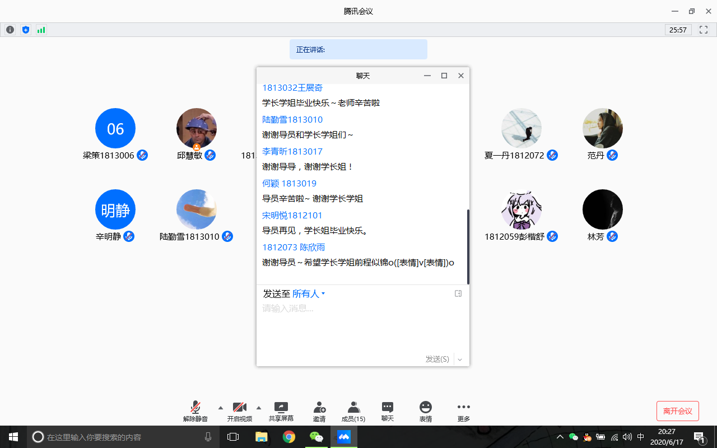Image resolution: width=717 pixels, height=448 pixels.
Task: Click 夏一丹1812072 participant avatar
Action: click(522, 128)
